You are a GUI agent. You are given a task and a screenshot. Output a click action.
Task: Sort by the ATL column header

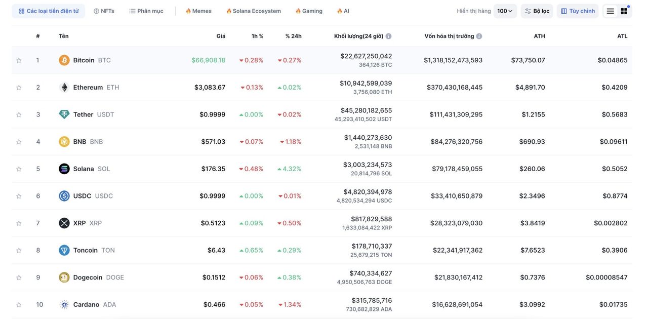(x=622, y=36)
